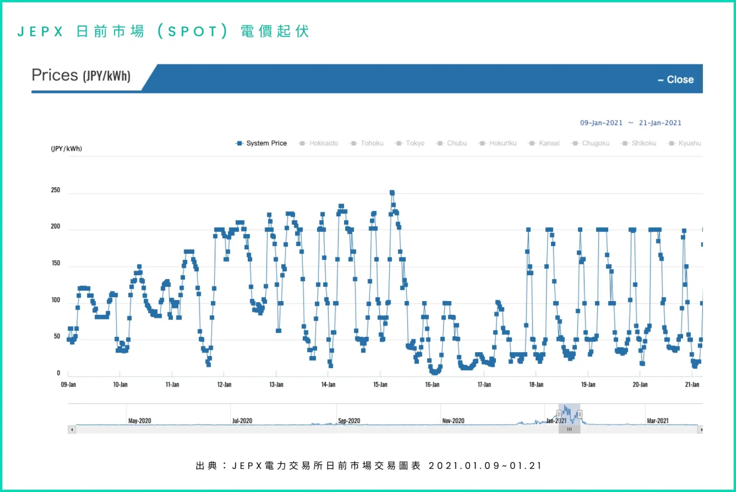Enable the Chugoku legend item
This screenshot has height=492, width=736.
click(x=591, y=143)
